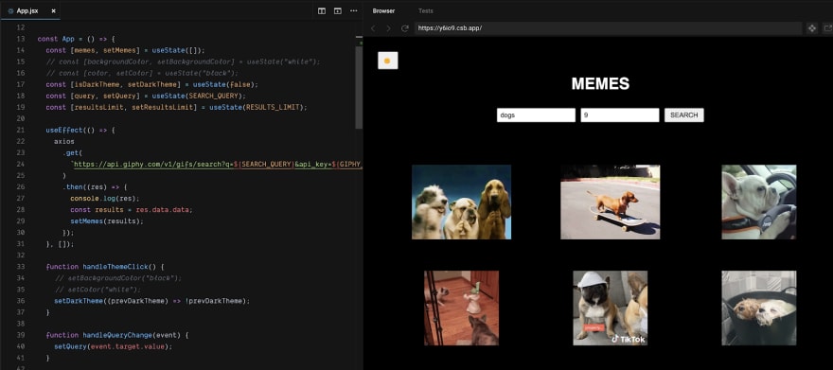The height and width of the screenshot is (370, 833).
Task: Click 'setMemes(results);' line
Action: (x=107, y=221)
